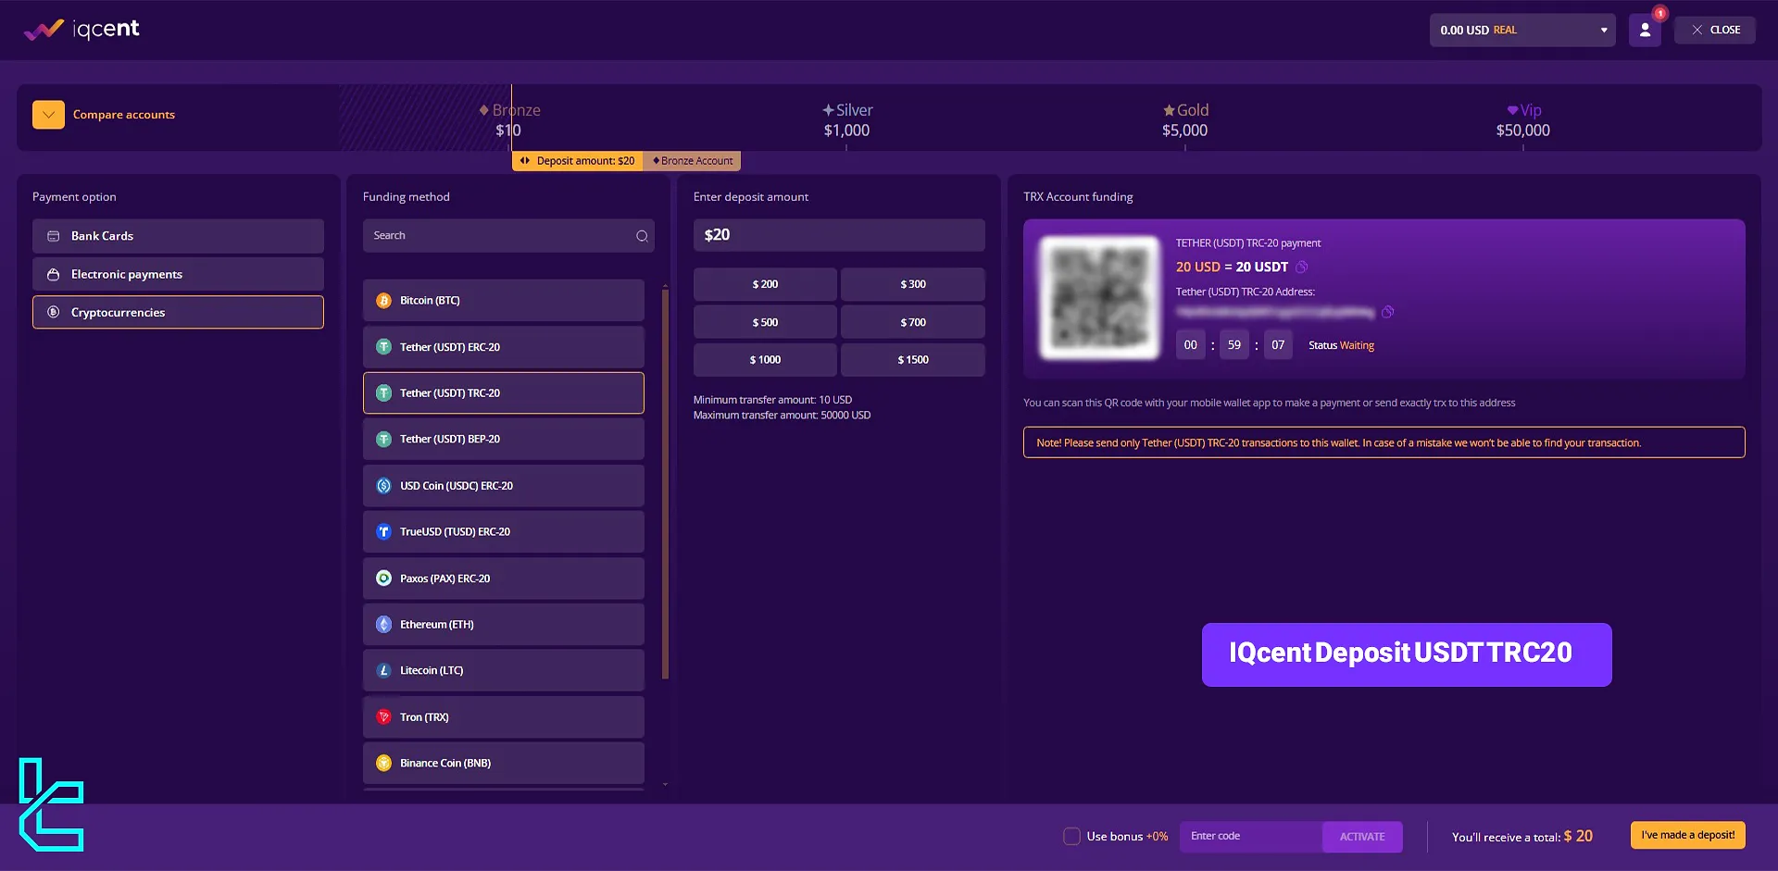Focus the funding method Search field
The width and height of the screenshot is (1778, 871).
[x=508, y=236]
